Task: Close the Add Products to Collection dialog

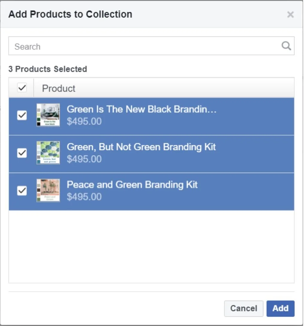Action: [290, 15]
